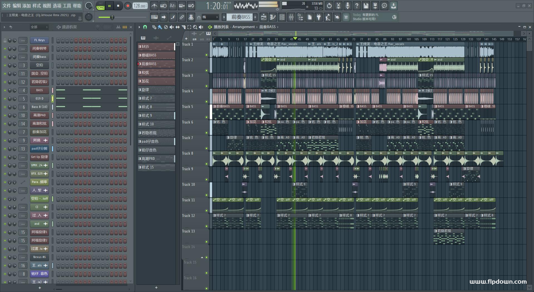The width and height of the screenshot is (534, 292).
Task: Select the playlist Draw pencil tool
Action: point(154,27)
